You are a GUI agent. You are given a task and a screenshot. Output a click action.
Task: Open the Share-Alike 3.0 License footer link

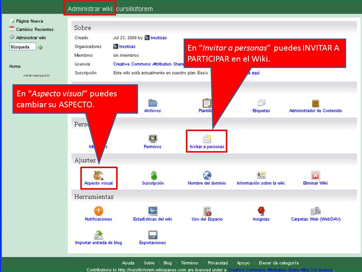coord(281,270)
